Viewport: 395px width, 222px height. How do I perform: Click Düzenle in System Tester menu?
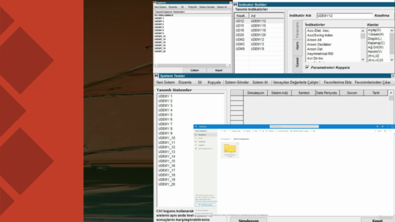[185, 82]
